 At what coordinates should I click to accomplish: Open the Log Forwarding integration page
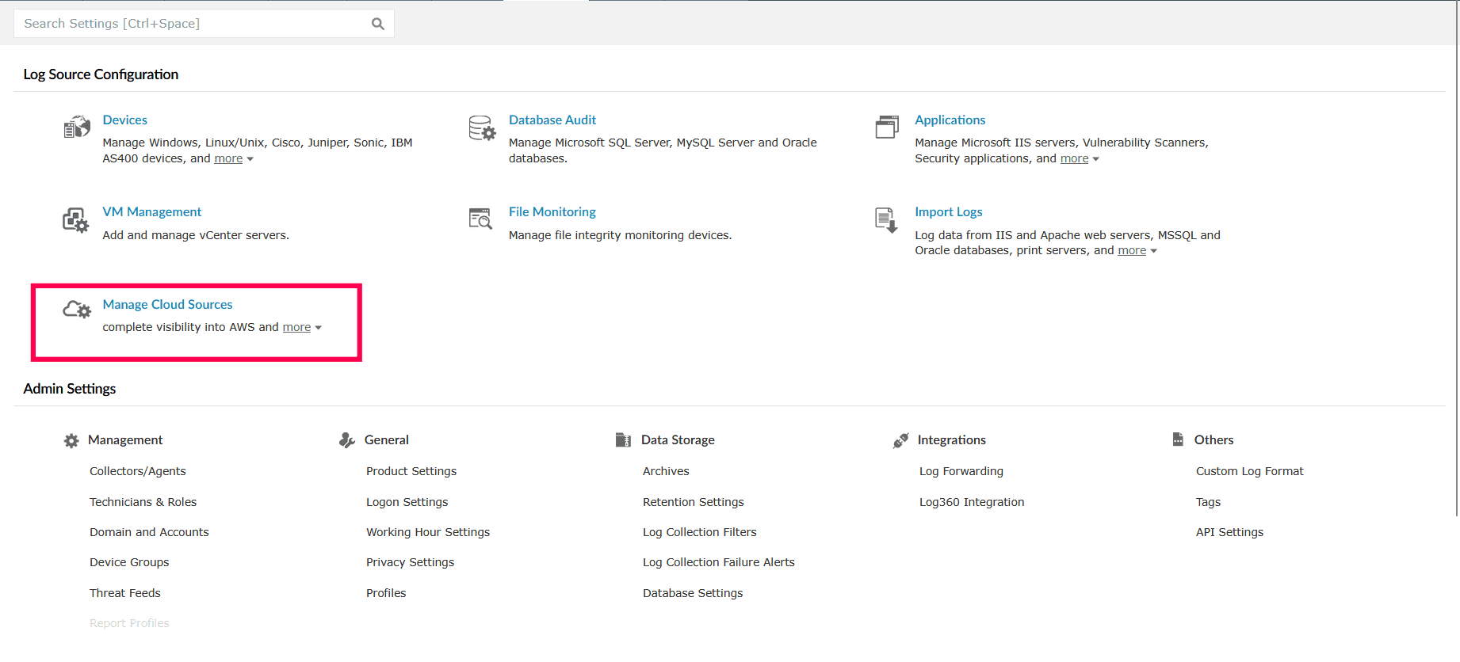(961, 471)
